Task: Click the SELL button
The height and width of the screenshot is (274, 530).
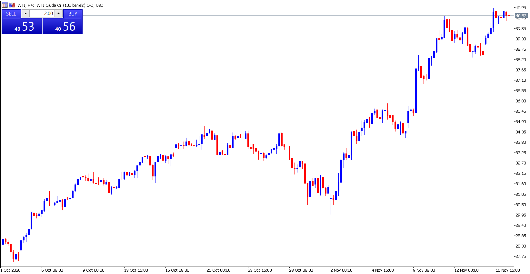Action: (x=11, y=14)
